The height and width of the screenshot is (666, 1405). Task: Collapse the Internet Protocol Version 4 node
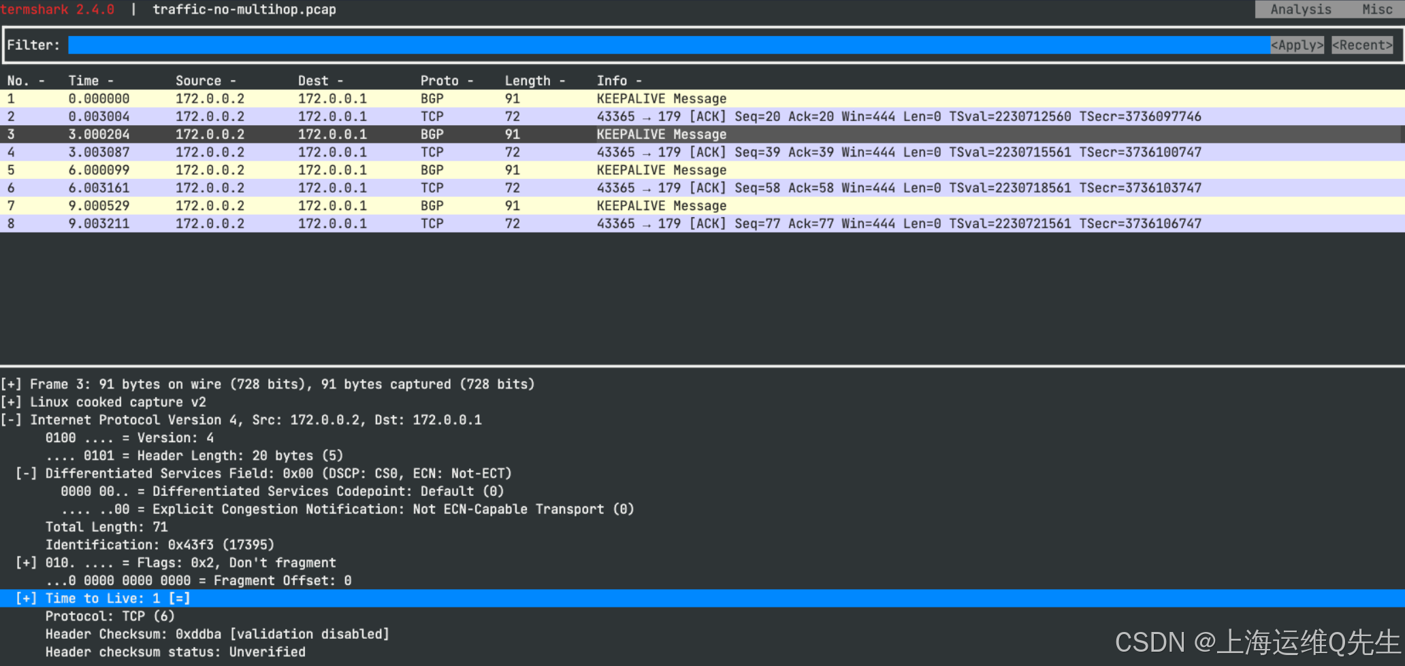click(x=11, y=420)
